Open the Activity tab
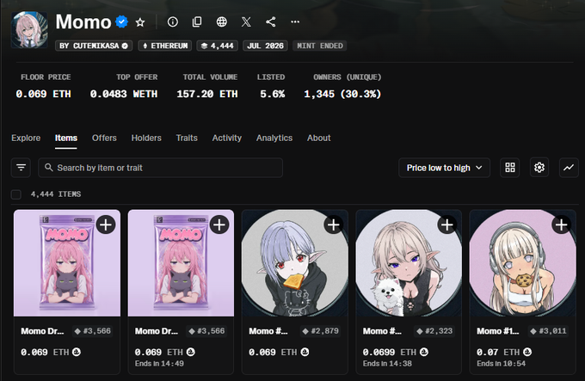Viewport: 585px width, 381px height. (227, 138)
